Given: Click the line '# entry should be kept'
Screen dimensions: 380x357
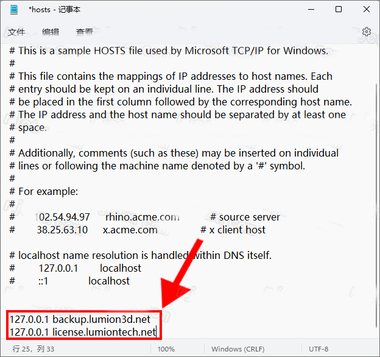Looking at the screenshot, I should (164, 89).
